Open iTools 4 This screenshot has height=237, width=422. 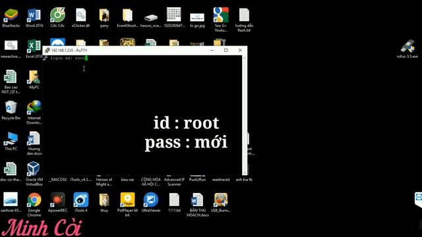81,202
